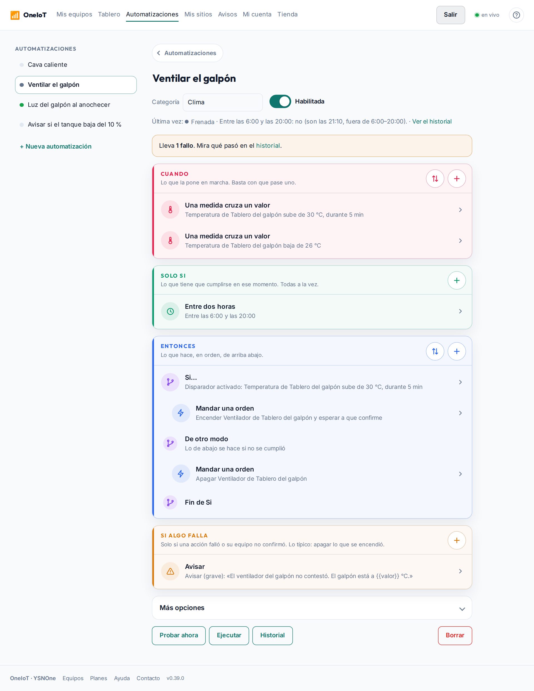This screenshot has width=534, height=691.
Task: Reorder actions in the ENTONCES section
Action: click(x=435, y=351)
